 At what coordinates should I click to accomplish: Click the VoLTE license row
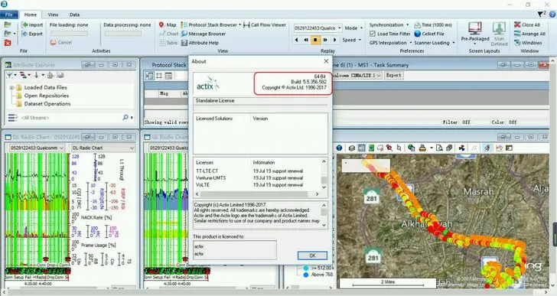coord(249,185)
